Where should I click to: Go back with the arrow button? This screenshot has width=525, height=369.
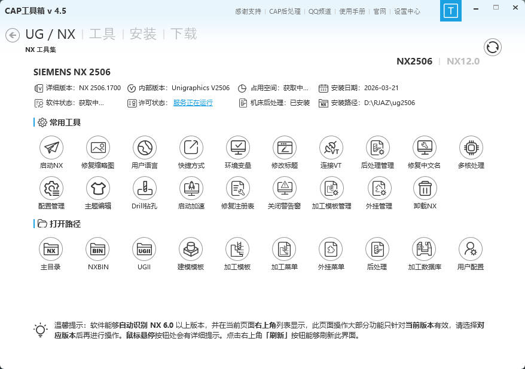(13, 35)
